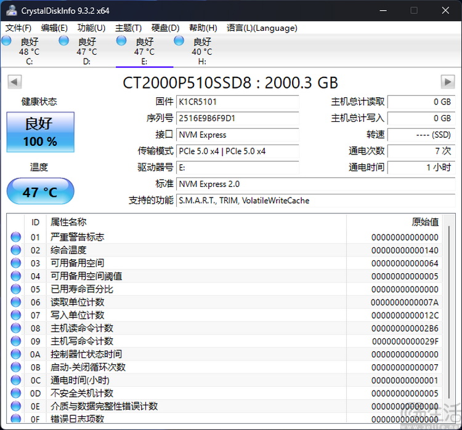The image size is (462, 430).
Task: Click the standard field NVM Express 2.0
Action: click(316, 185)
